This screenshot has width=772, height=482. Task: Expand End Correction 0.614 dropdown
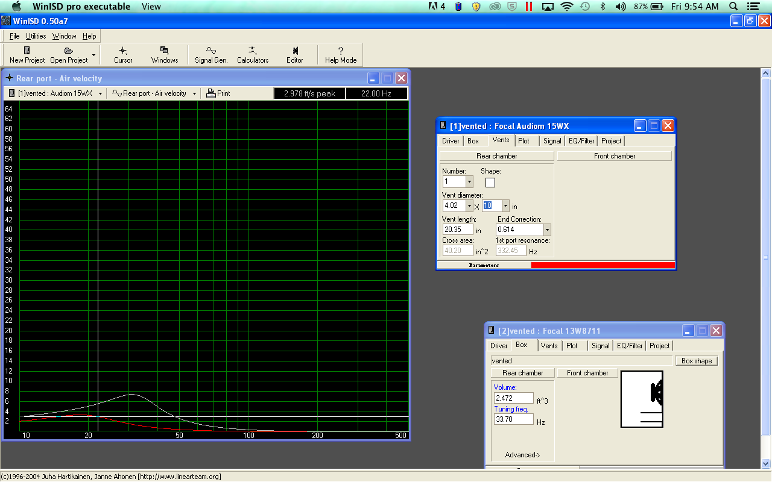click(547, 230)
